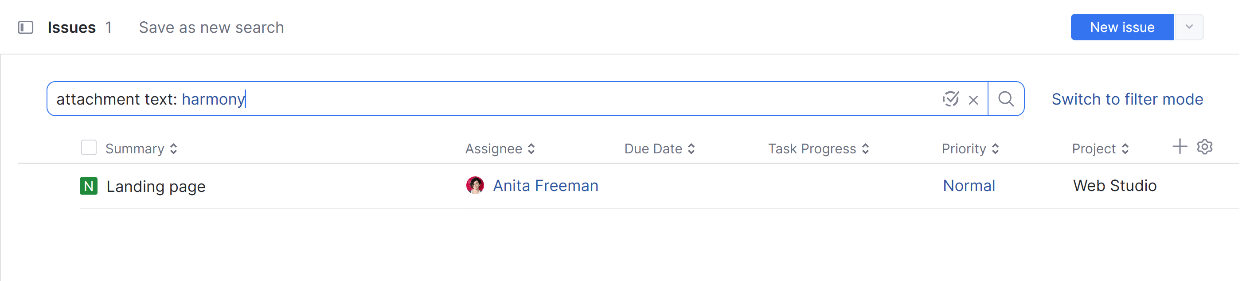
Task: Change Normal priority of Landing page
Action: (x=969, y=185)
